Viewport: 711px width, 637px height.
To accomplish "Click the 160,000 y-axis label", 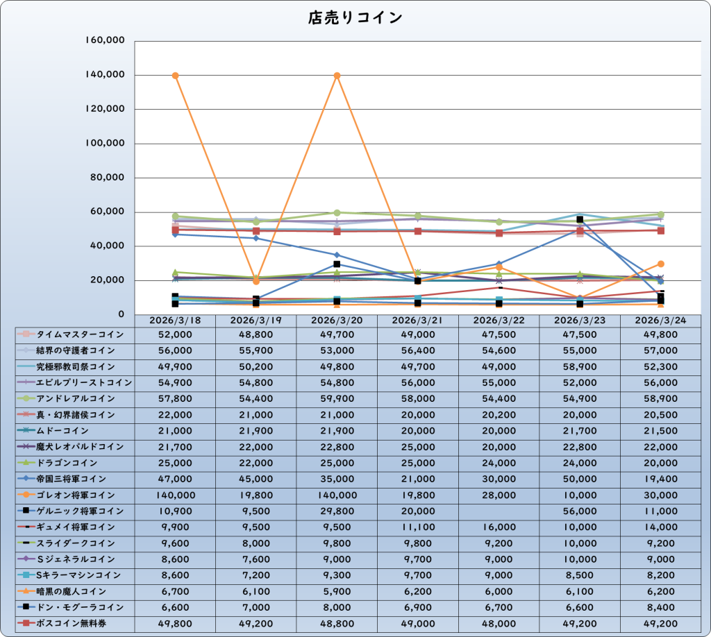I will tap(104, 40).
